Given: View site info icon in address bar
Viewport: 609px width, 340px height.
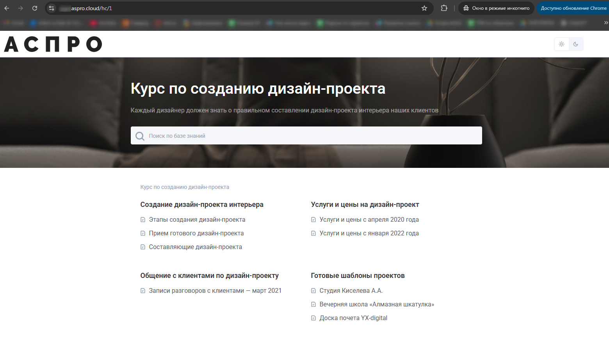Looking at the screenshot, I should click(x=52, y=8).
